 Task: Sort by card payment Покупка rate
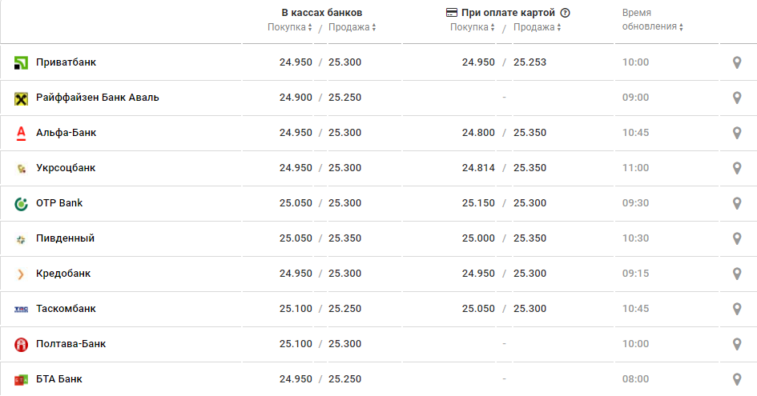(473, 27)
